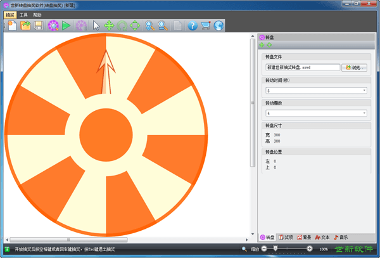Expand the 转动时间(秒) dropdown

tap(365, 90)
